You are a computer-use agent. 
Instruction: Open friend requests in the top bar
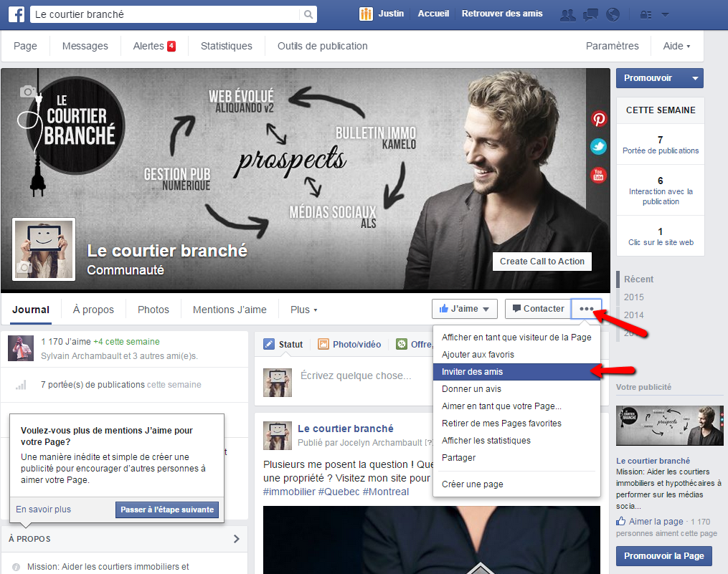pyautogui.click(x=567, y=14)
